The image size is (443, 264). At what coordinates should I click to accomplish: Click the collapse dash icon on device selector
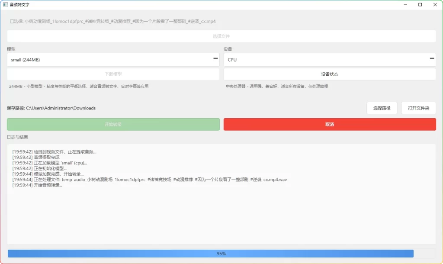tap(431, 59)
